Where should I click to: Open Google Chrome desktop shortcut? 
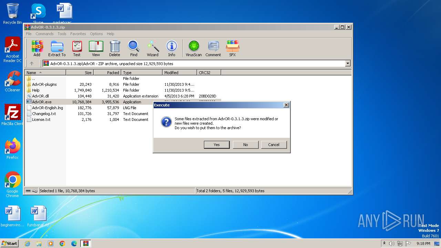(x=12, y=185)
